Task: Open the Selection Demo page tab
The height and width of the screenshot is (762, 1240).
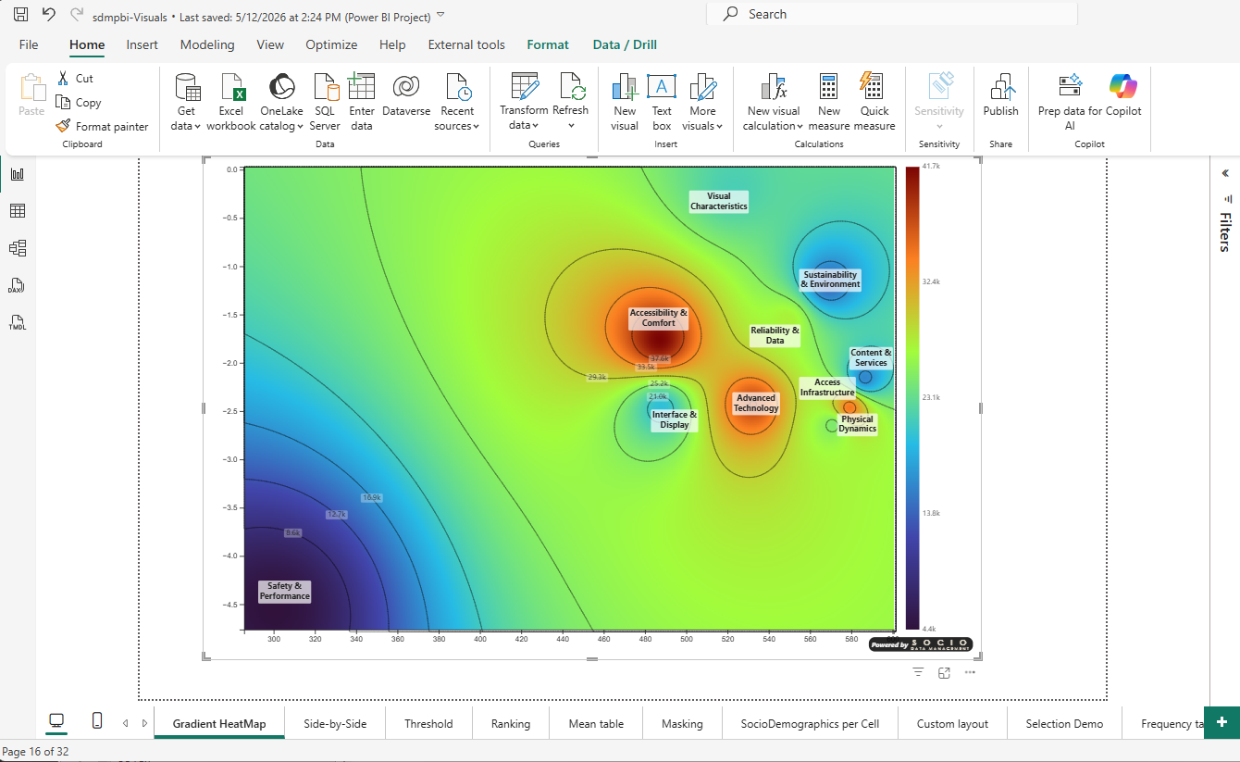Action: (1064, 723)
